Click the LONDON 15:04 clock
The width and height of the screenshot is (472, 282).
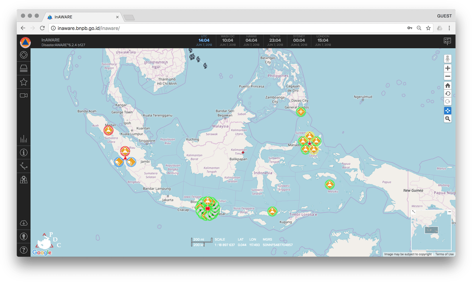tap(323, 41)
